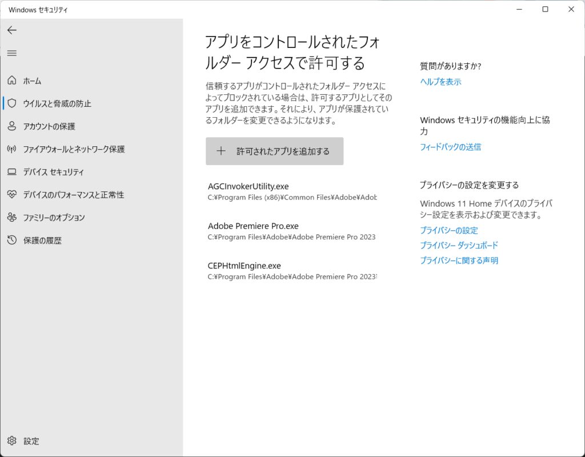The height and width of the screenshot is (457, 585).
Task: Select デバイス セキュリティ
Action: point(91,172)
